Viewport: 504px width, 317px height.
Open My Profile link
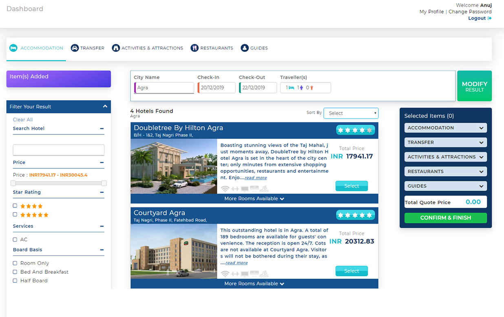click(x=431, y=12)
